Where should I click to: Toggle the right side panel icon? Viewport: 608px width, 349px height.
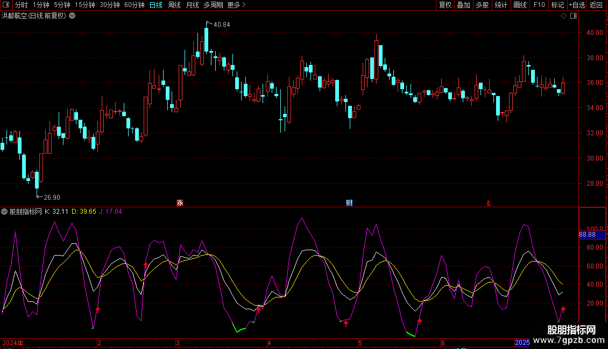(574, 16)
